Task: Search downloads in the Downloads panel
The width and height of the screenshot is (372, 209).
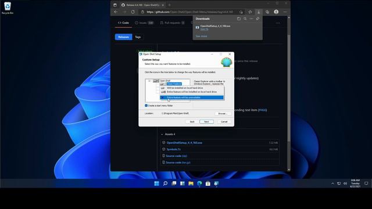Action: (x=245, y=19)
